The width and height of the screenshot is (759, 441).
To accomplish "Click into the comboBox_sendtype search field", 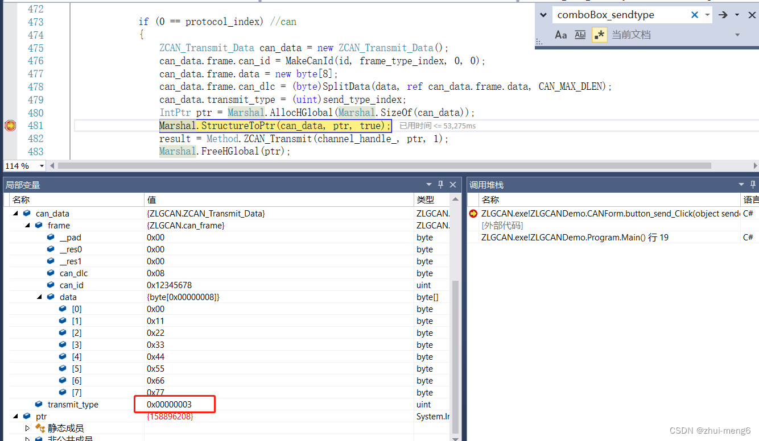I will coord(620,15).
